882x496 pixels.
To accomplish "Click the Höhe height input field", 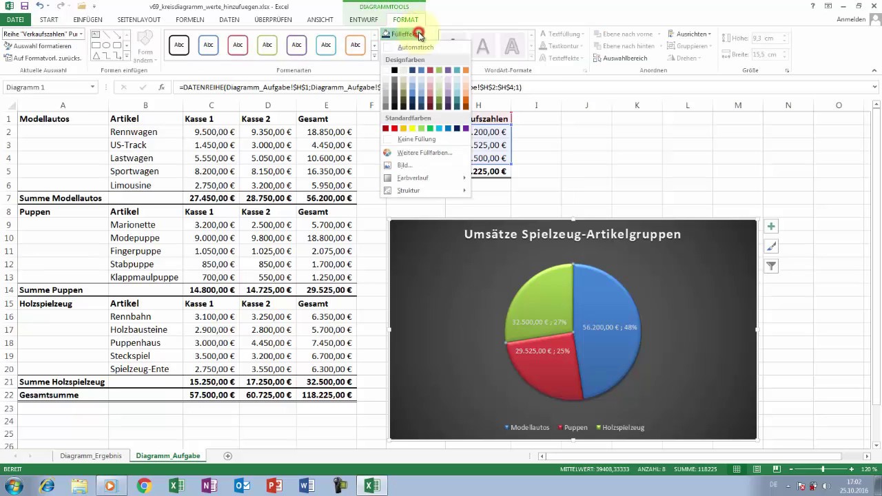I will tap(768, 39).
